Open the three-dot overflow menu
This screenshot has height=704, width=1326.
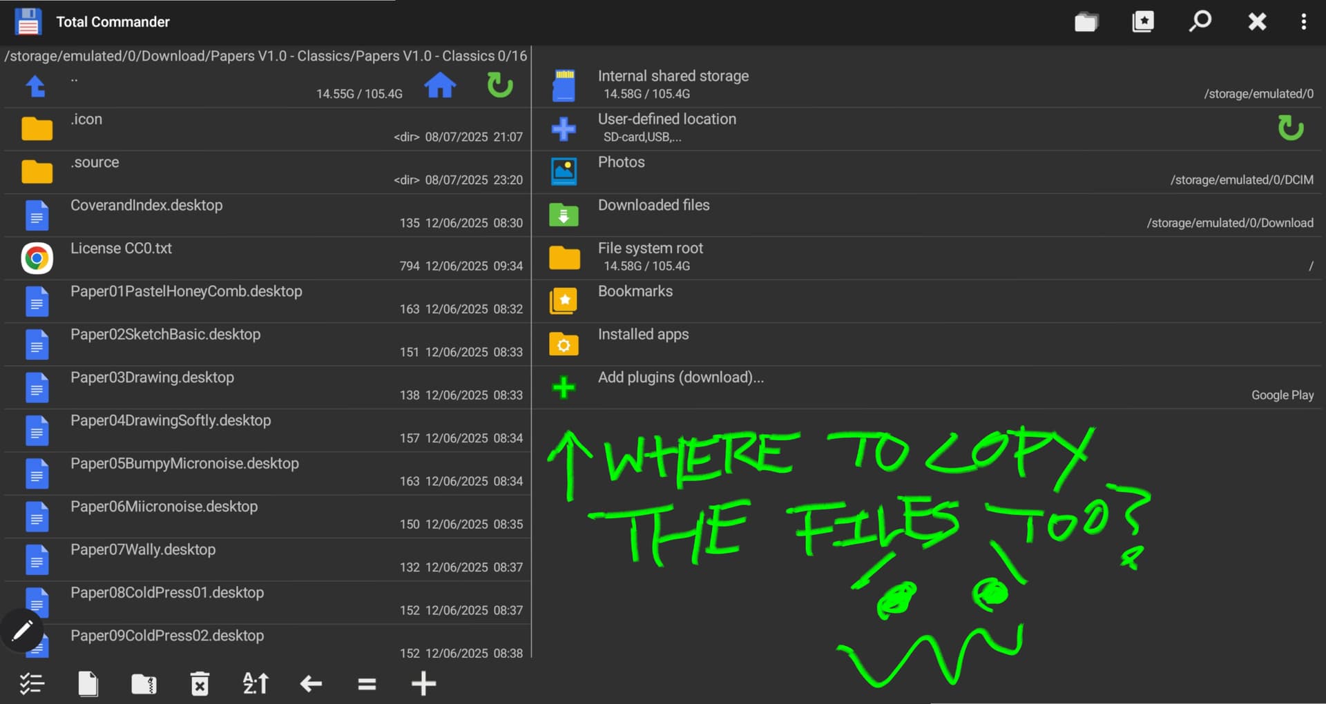click(1304, 22)
